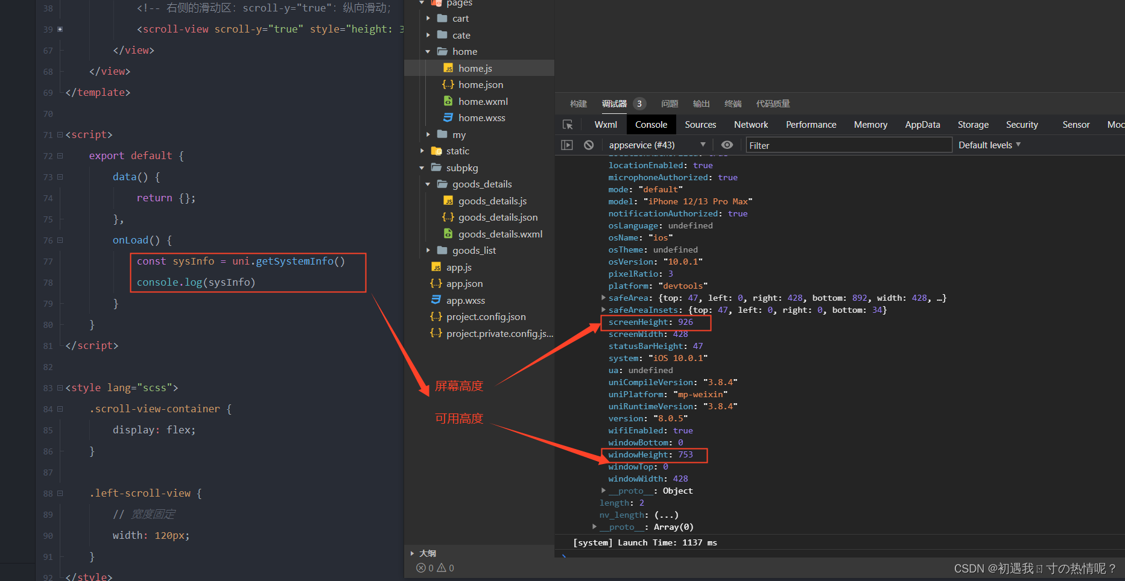
Task: Expand the safeArea object in console
Action: click(603, 298)
